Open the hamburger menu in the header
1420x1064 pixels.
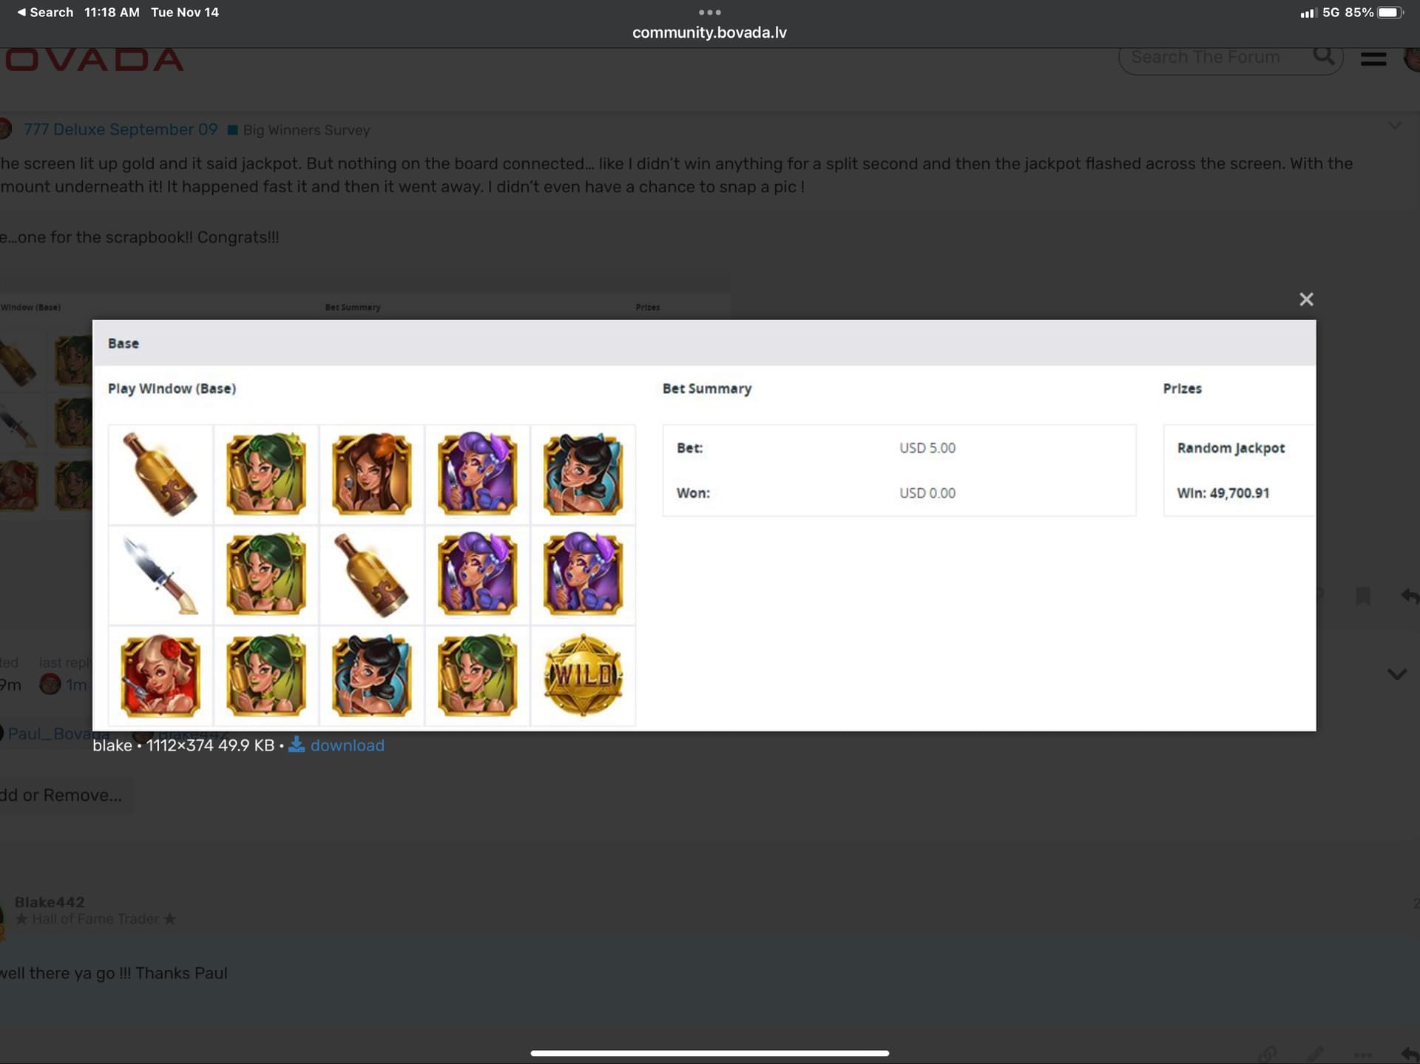coord(1373,58)
